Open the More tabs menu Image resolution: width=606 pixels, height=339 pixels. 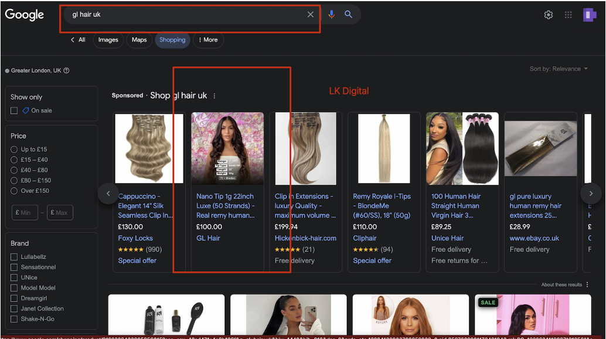coord(208,40)
